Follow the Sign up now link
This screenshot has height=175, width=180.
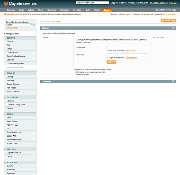tap(131, 50)
